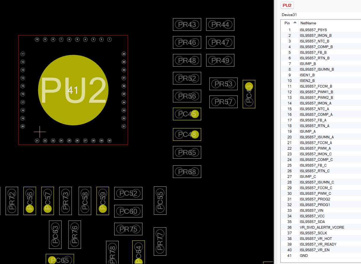Viewport: 361px width, 264px height.
Task: Select component PR65 on the board
Action: point(187,152)
